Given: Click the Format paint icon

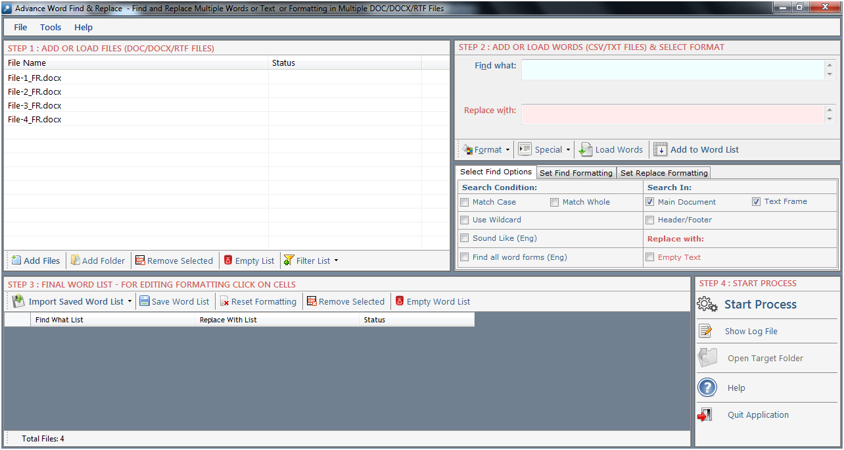Looking at the screenshot, I should point(467,149).
